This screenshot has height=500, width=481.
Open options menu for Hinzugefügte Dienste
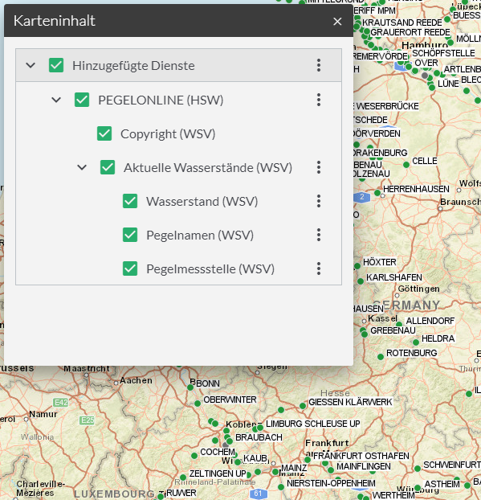319,65
